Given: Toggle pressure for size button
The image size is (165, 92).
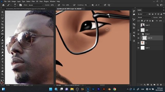Looking at the screenshot, I should [105, 5].
